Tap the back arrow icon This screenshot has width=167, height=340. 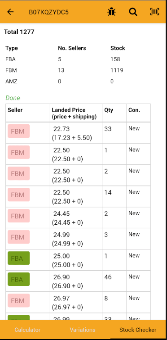10,12
